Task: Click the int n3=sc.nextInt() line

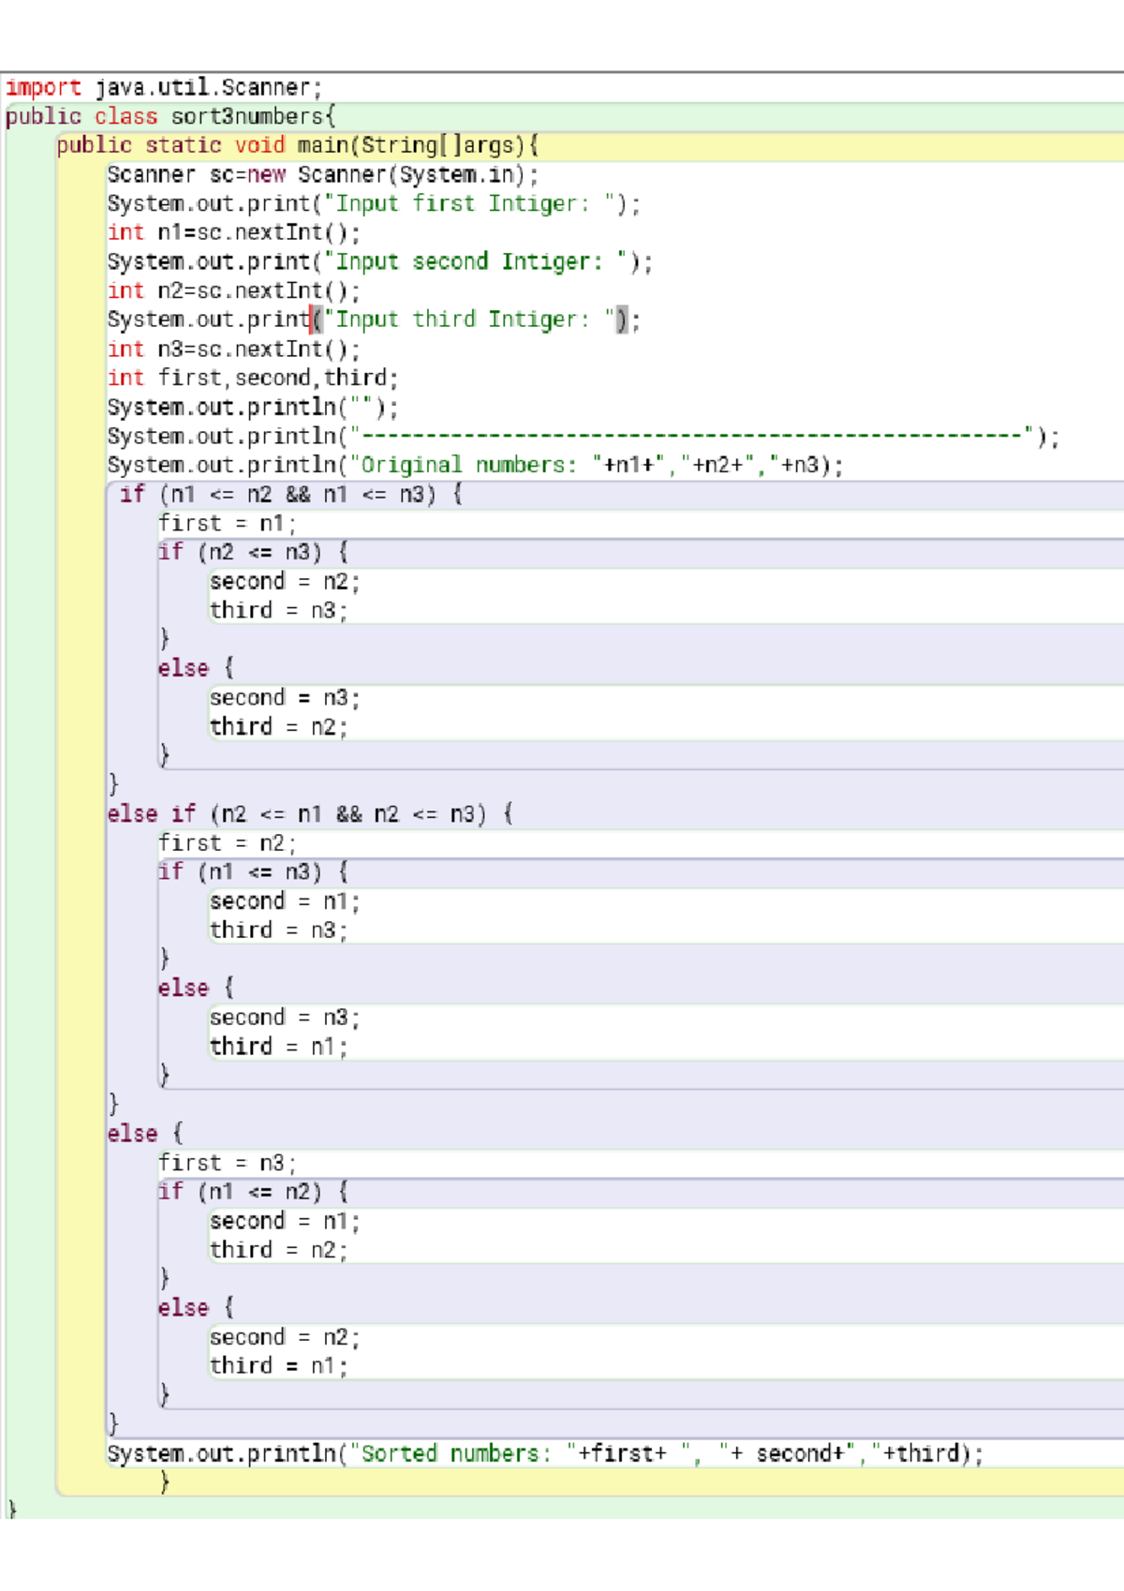Action: pyautogui.click(x=233, y=349)
